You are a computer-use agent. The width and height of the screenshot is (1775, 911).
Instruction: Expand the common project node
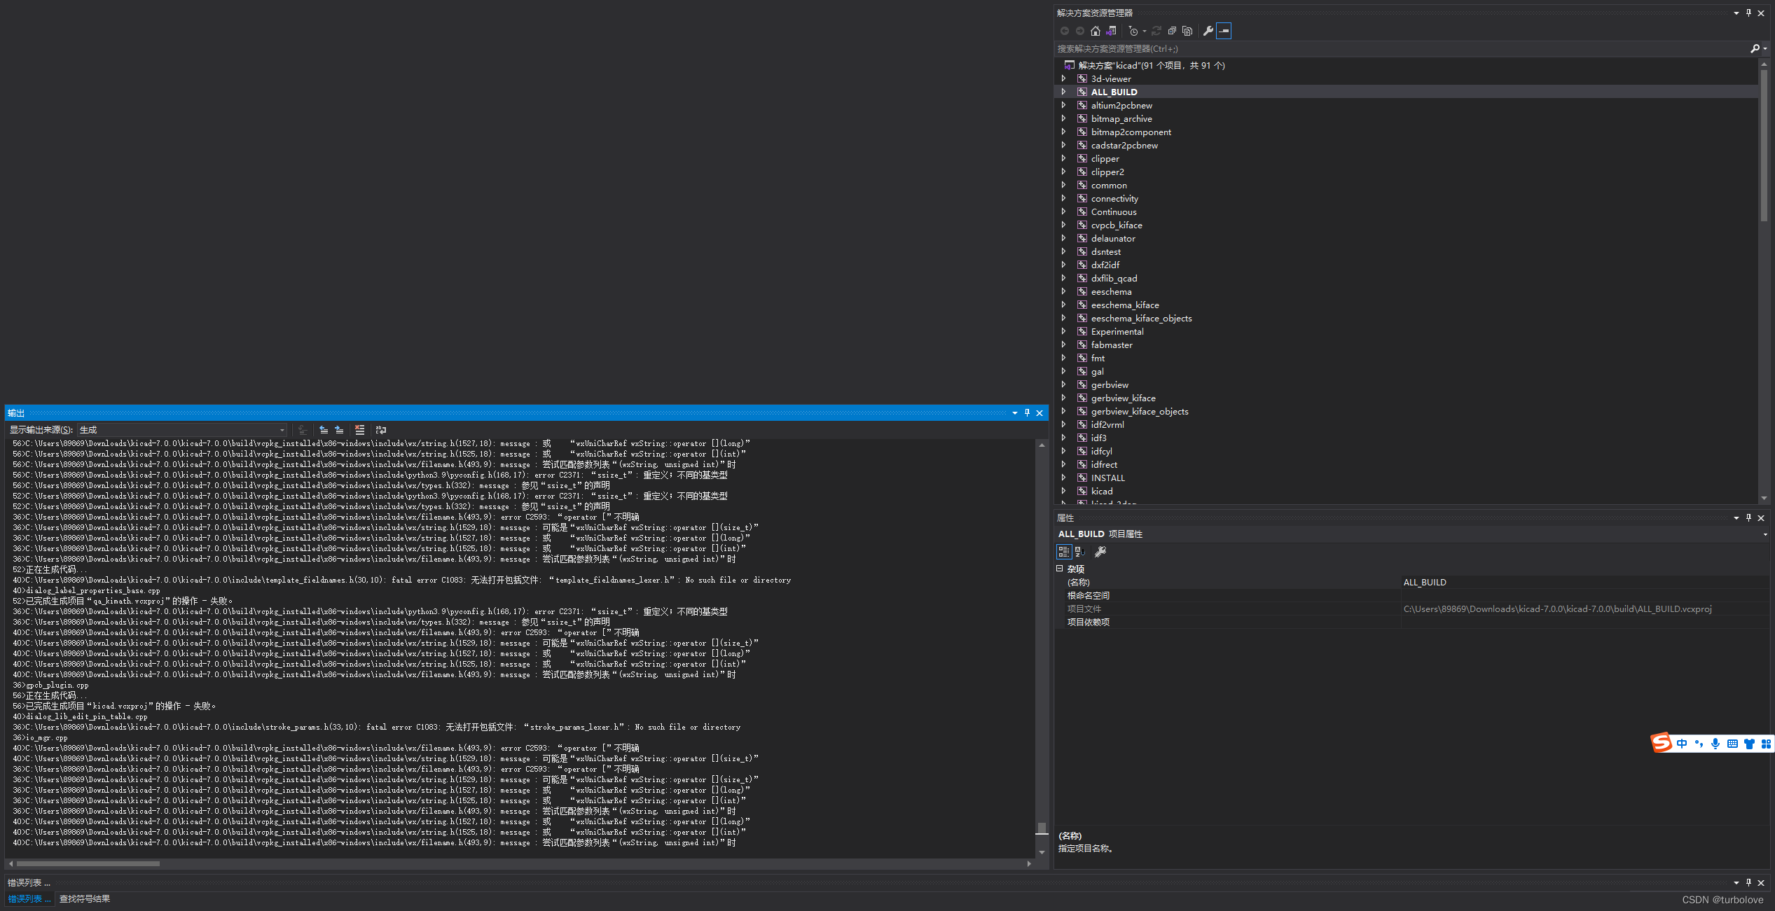coord(1063,185)
